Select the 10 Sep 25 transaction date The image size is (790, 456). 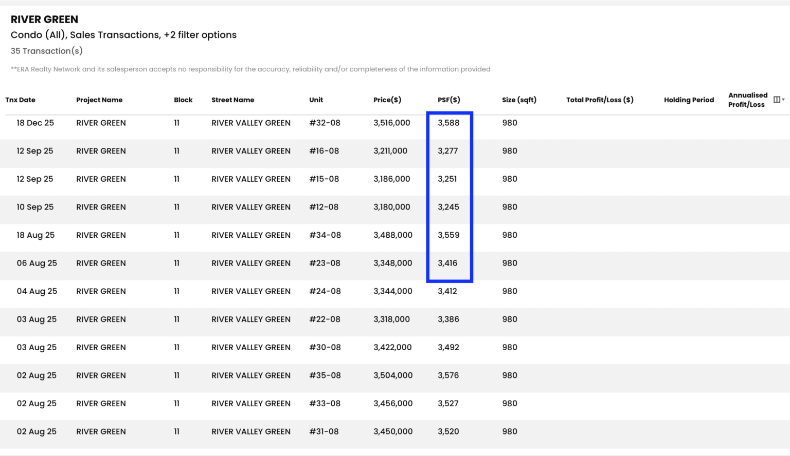35,207
